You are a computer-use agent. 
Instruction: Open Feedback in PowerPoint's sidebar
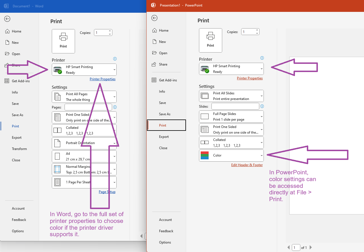coord(166,231)
